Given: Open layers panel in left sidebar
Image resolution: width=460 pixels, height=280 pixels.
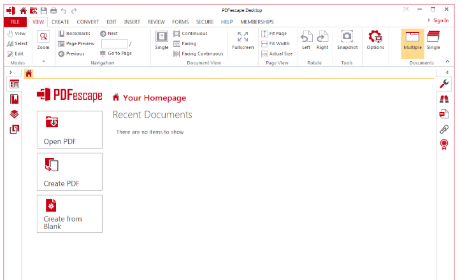Looking at the screenshot, I should point(15,114).
